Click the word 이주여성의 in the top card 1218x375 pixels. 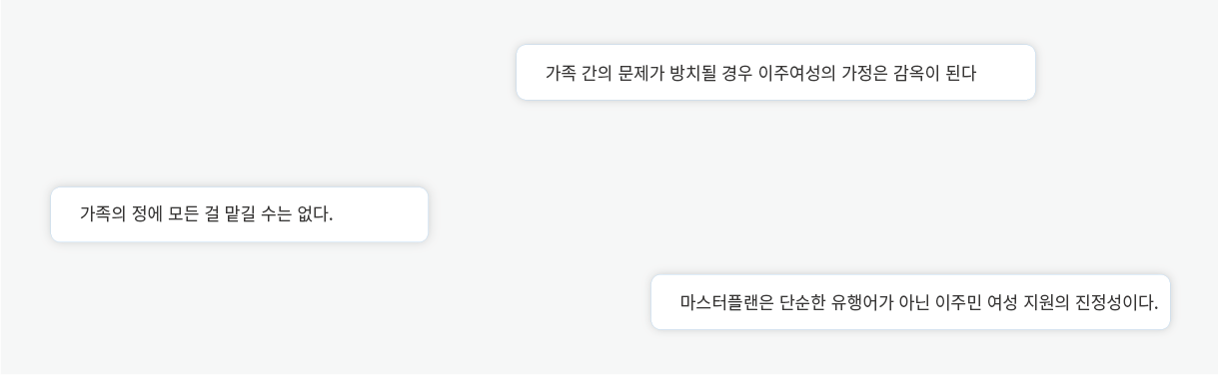(x=796, y=73)
